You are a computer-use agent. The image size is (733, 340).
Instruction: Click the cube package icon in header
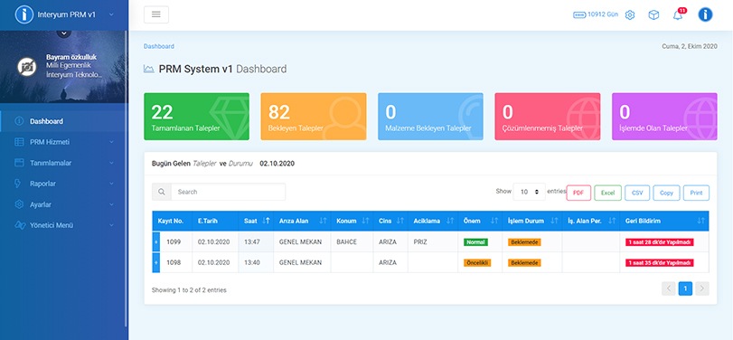(x=653, y=15)
